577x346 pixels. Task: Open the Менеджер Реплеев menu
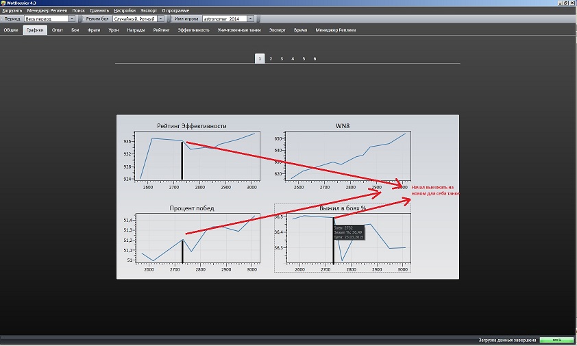[47, 11]
